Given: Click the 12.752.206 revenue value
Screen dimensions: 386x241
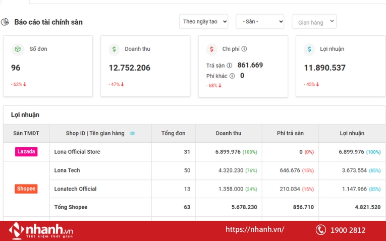Looking at the screenshot, I should (x=130, y=68).
